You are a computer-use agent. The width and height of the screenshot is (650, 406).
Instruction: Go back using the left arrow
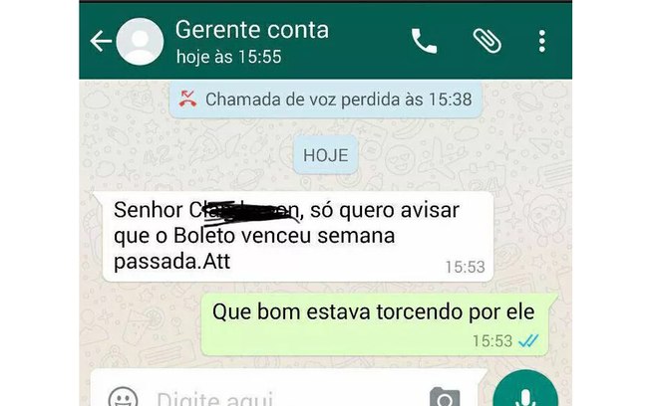tap(101, 41)
